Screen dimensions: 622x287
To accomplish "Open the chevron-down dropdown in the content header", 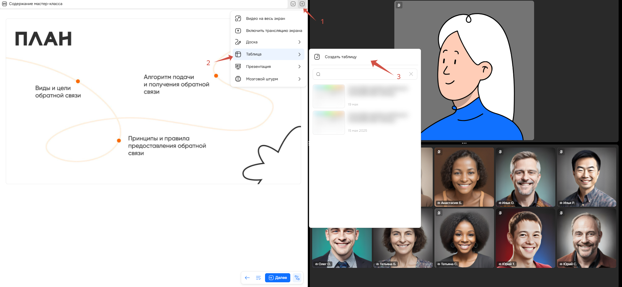I will [x=293, y=4].
